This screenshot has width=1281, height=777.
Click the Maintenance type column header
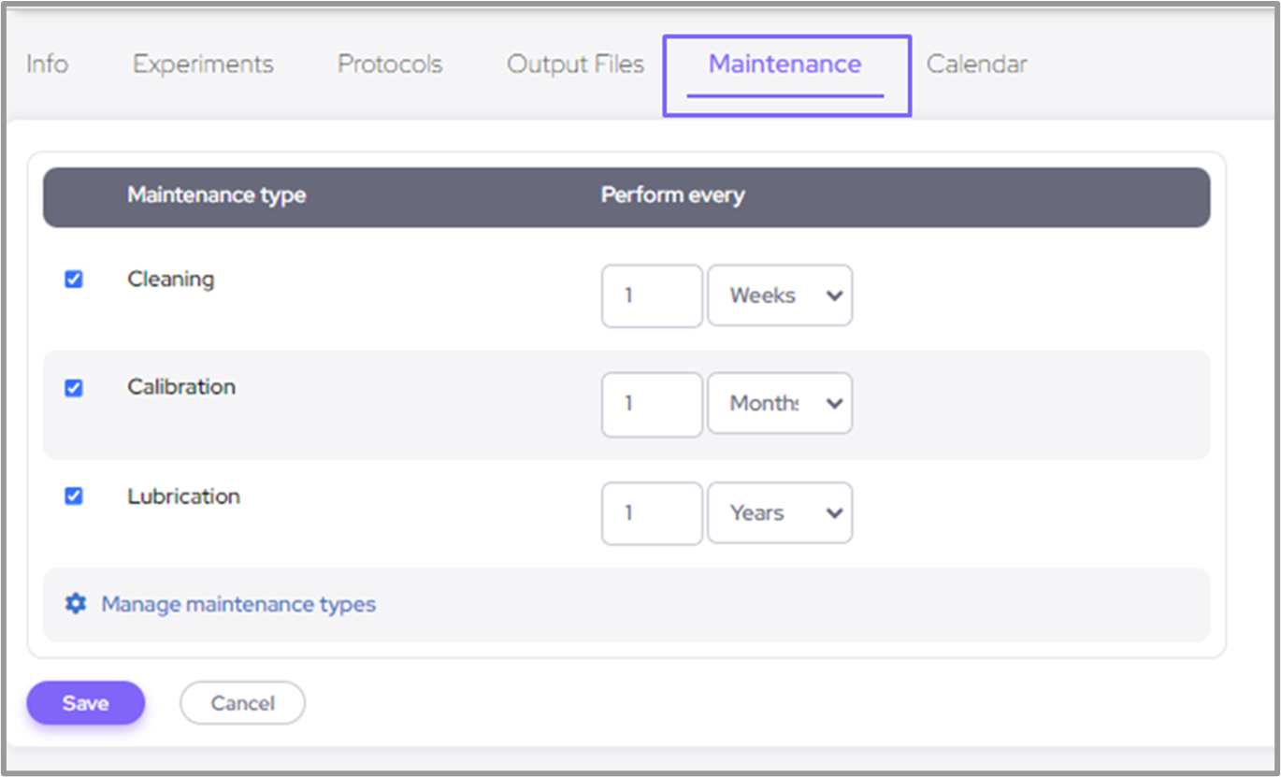tap(217, 195)
